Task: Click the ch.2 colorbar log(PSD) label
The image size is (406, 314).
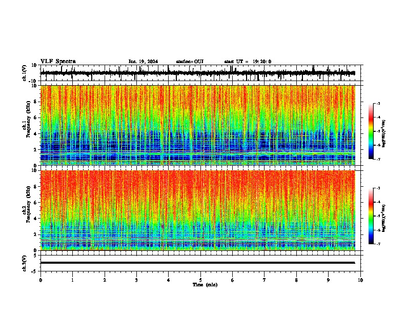Action: pyautogui.click(x=384, y=219)
